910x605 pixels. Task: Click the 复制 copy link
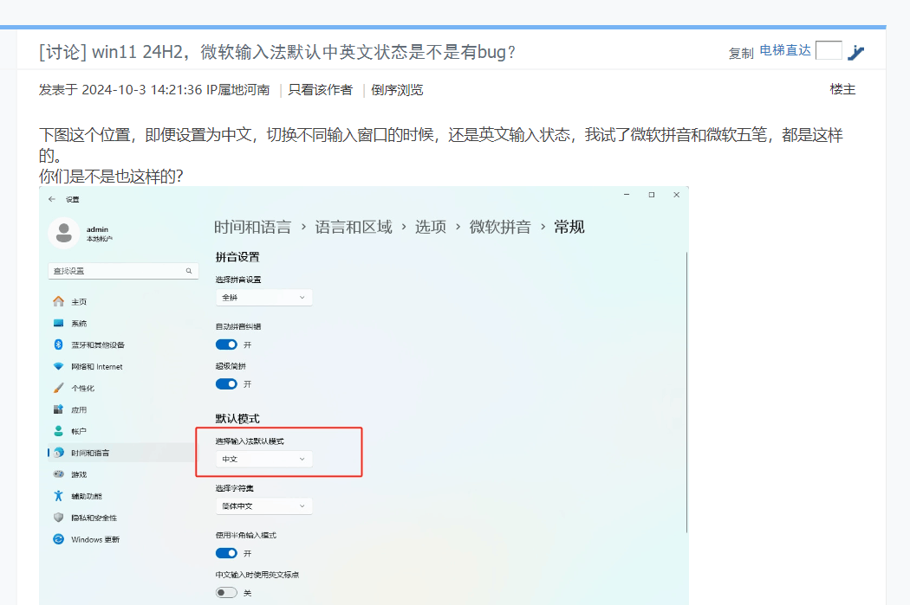[x=741, y=54]
